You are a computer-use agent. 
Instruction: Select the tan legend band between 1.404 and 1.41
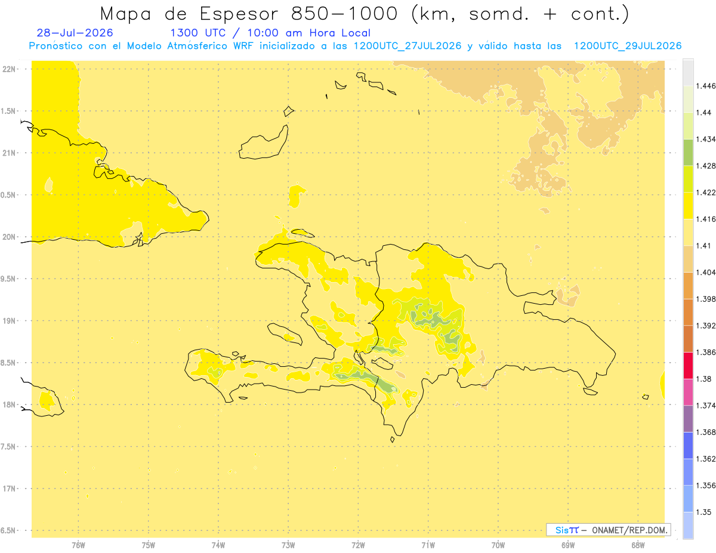pyautogui.click(x=688, y=259)
